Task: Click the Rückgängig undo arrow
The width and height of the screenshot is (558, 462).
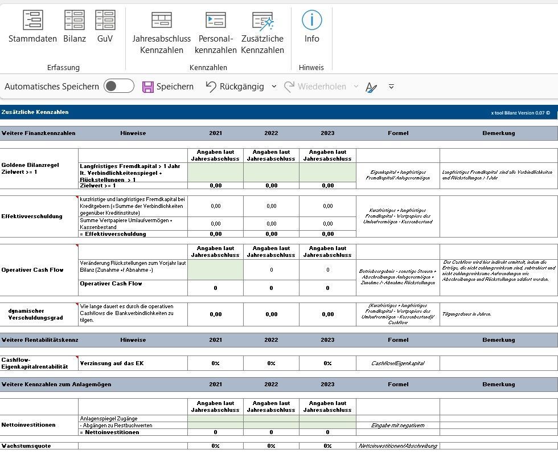Action: tap(211, 87)
